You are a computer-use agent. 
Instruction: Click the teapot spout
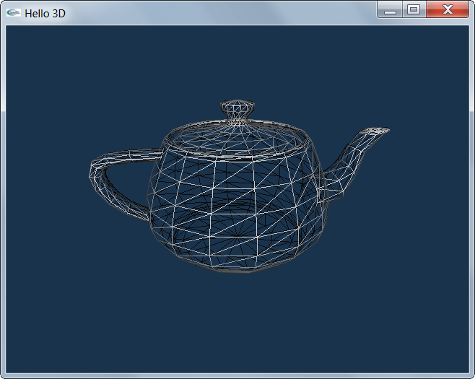353,164
